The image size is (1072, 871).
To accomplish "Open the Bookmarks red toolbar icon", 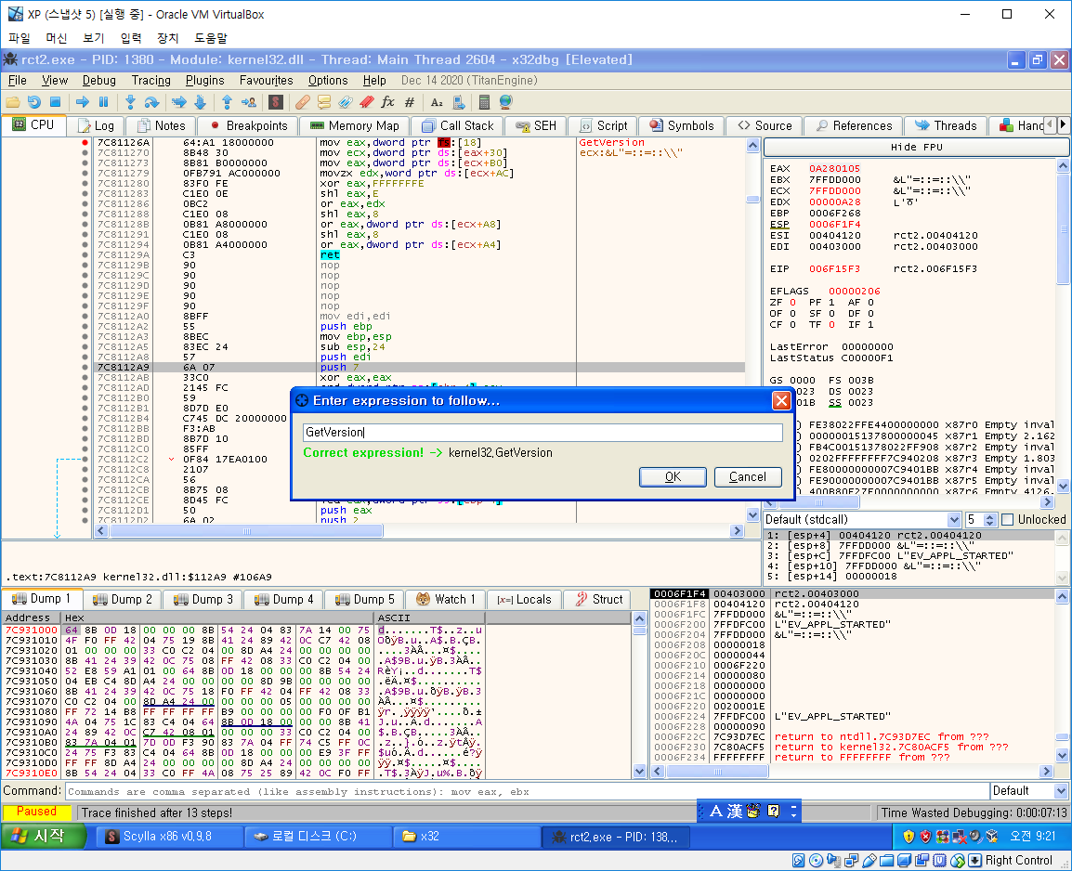I will point(366,102).
